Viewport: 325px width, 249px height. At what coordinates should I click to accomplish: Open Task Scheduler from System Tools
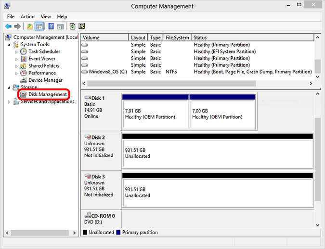coord(44,51)
